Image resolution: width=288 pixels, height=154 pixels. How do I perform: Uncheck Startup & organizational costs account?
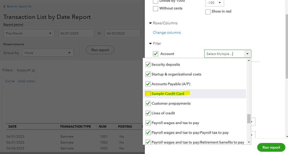point(148,74)
